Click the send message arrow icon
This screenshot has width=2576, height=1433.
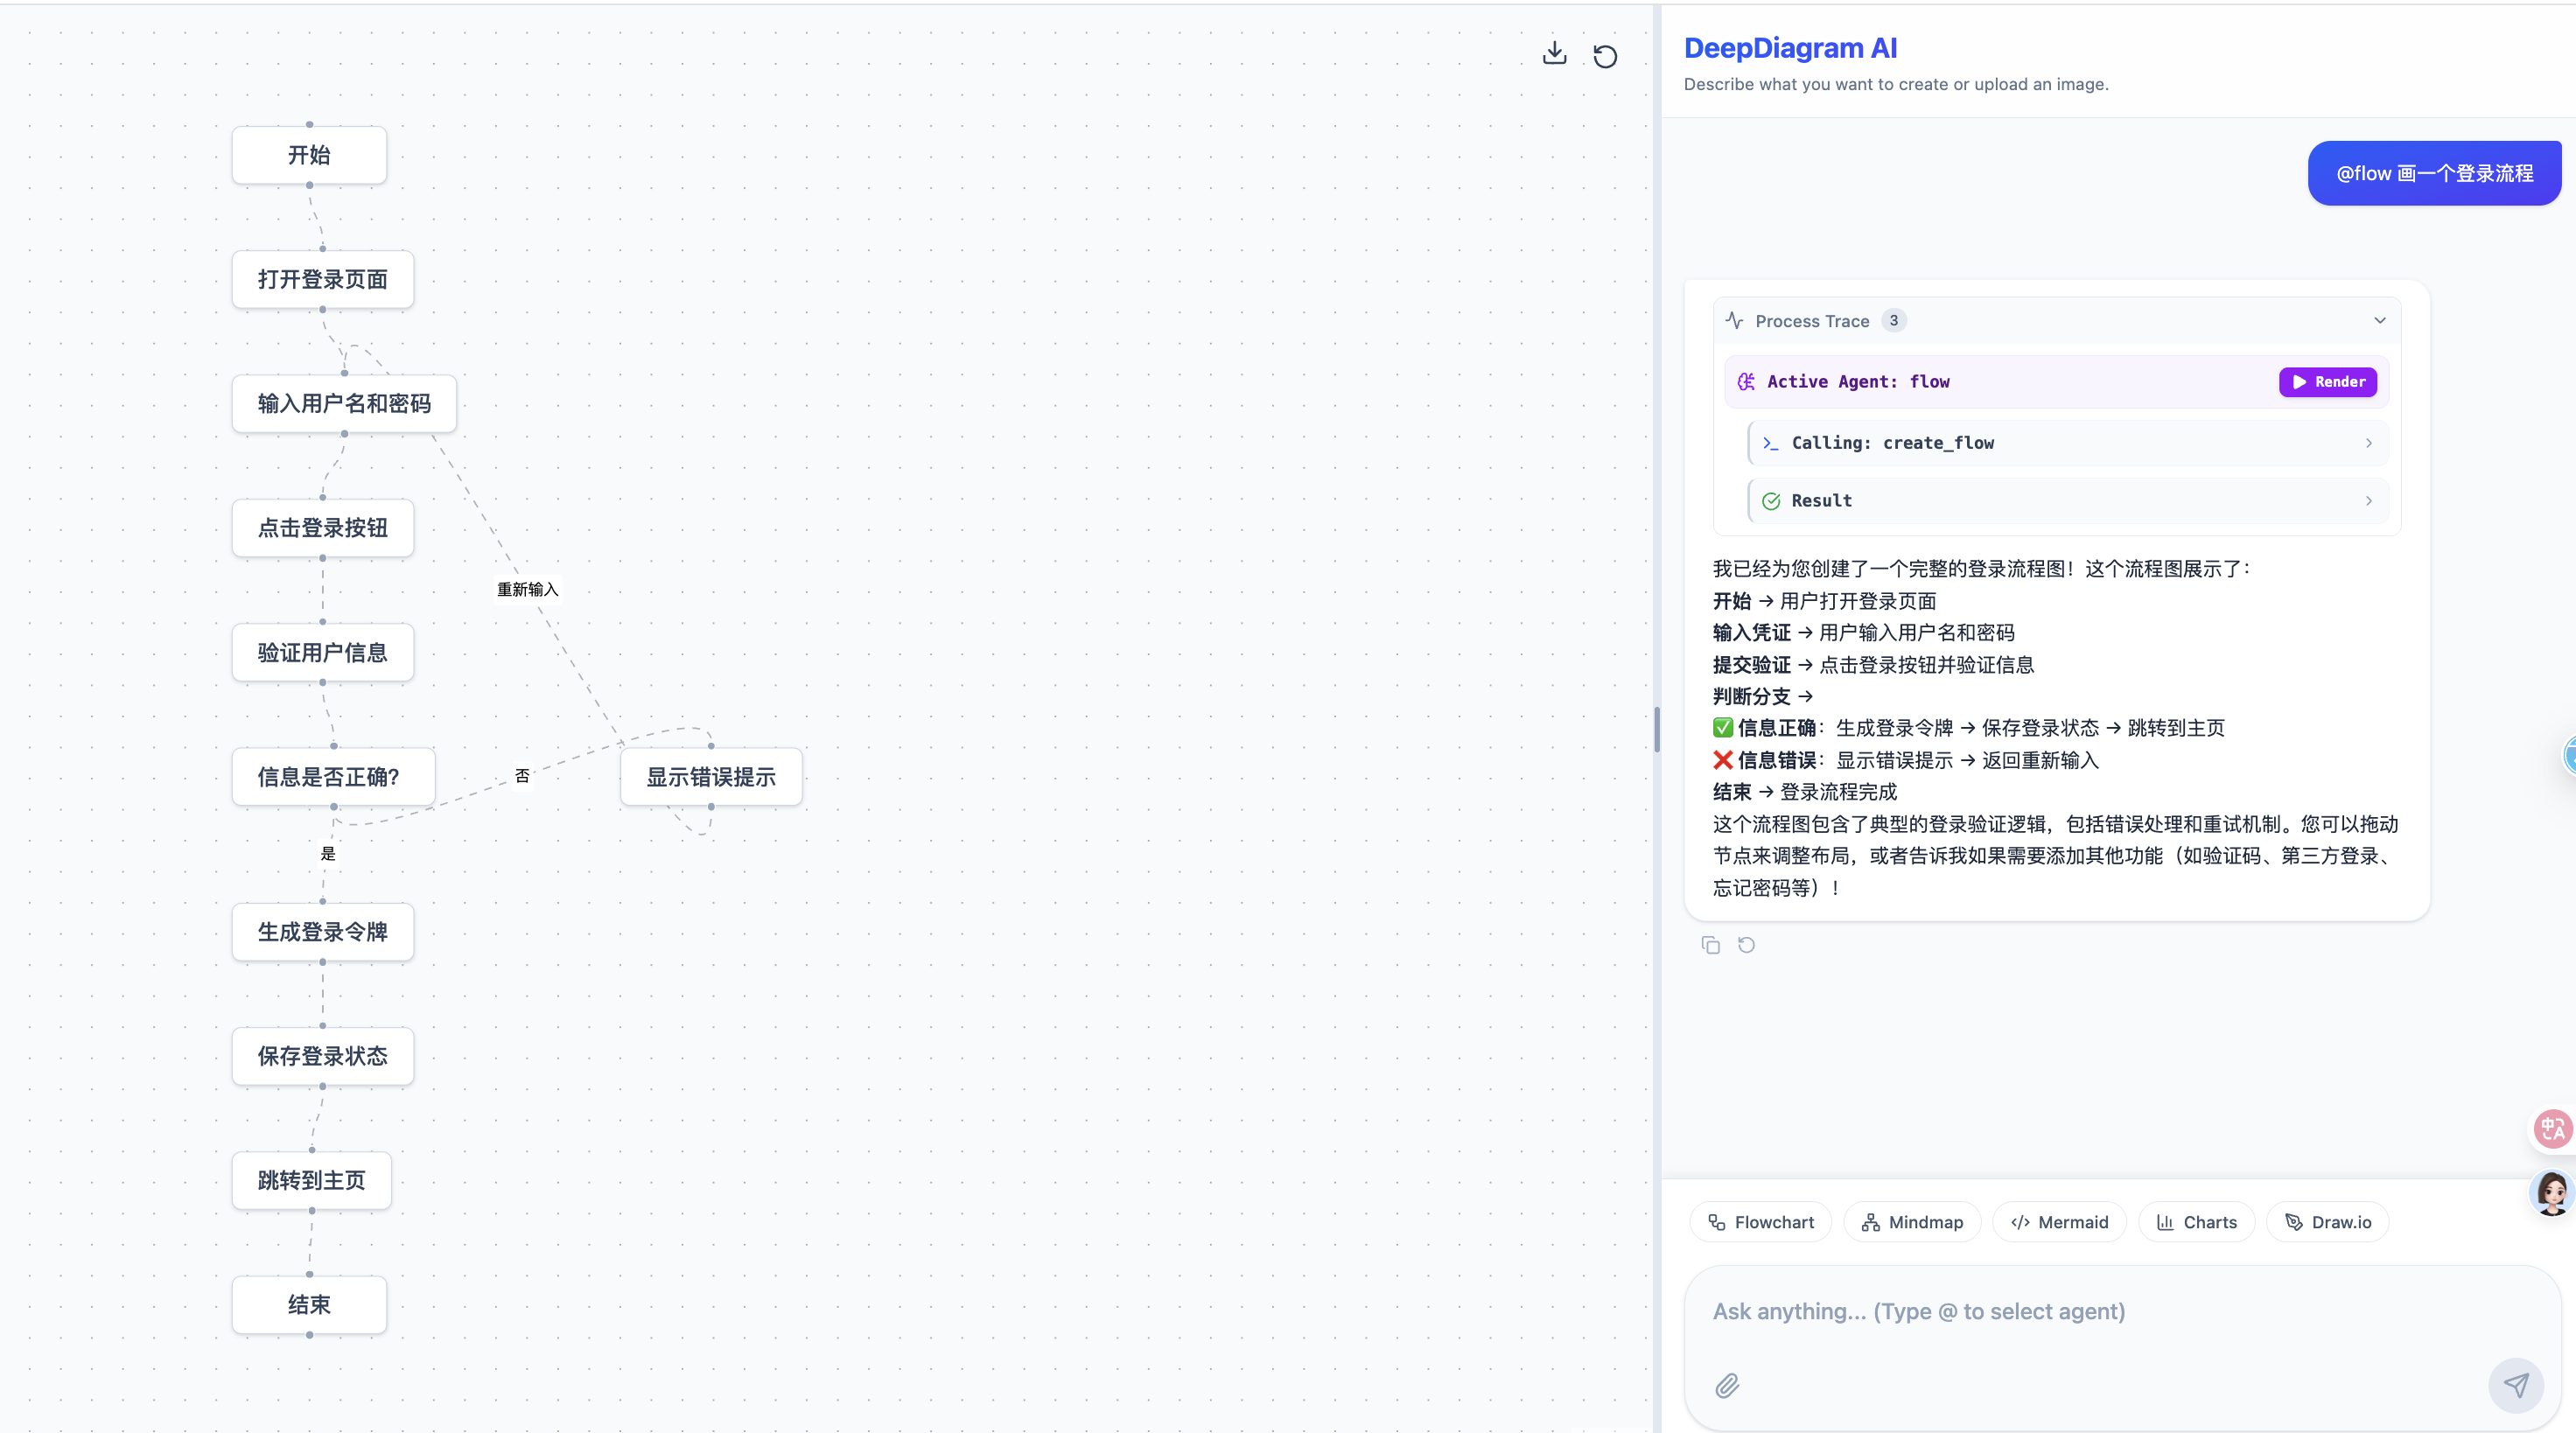[2516, 1385]
